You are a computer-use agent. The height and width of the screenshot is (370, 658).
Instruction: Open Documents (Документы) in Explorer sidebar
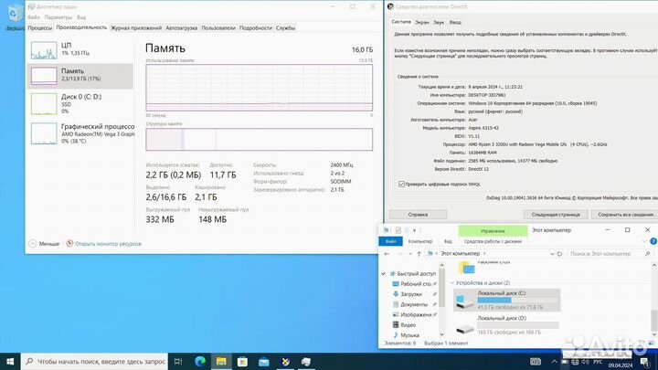pyautogui.click(x=414, y=304)
